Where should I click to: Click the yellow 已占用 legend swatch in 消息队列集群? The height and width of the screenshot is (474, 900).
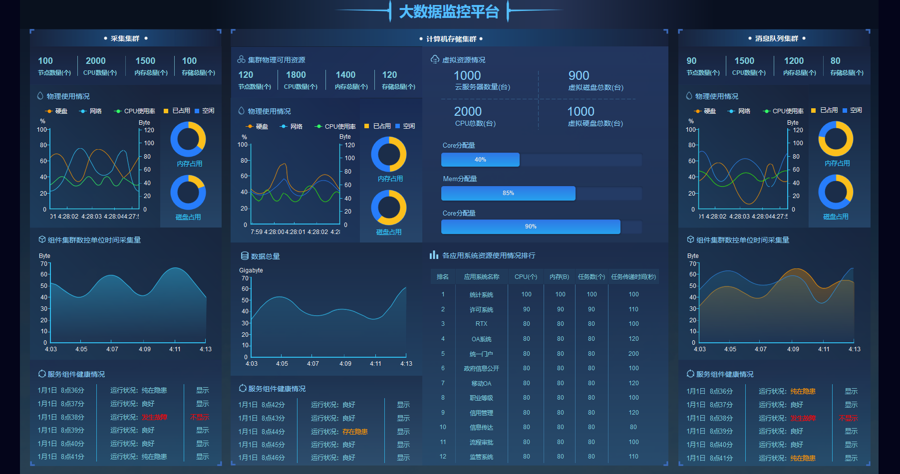[x=814, y=110]
